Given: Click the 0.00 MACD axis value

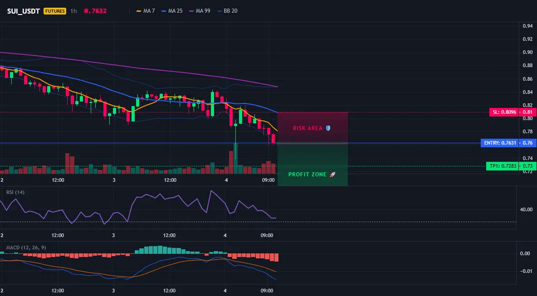Looking at the screenshot, I should click(525, 253).
